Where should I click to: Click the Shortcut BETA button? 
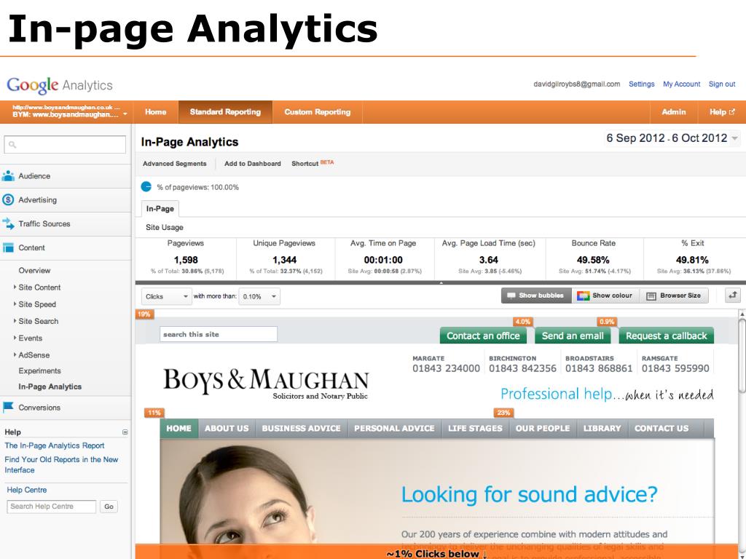(x=313, y=163)
